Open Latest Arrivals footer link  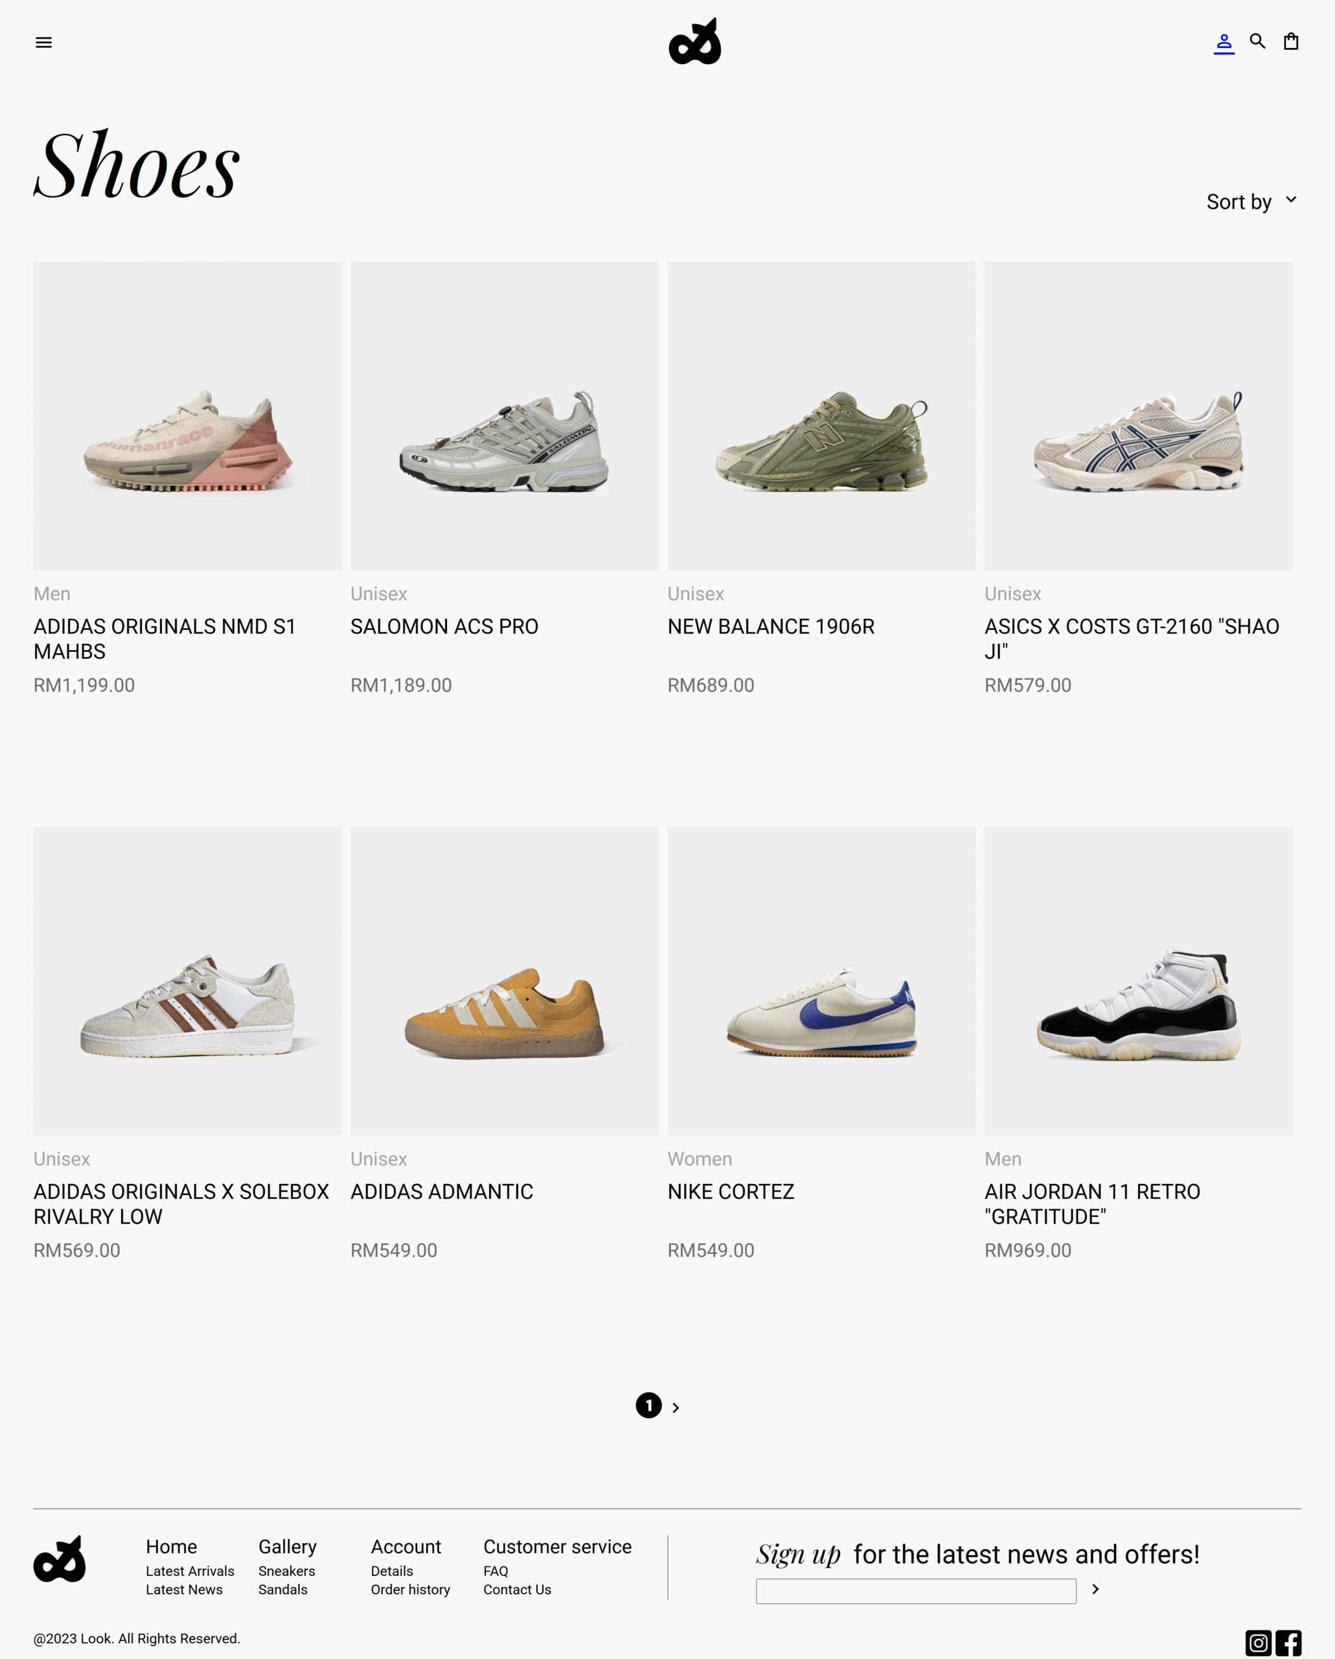190,1570
